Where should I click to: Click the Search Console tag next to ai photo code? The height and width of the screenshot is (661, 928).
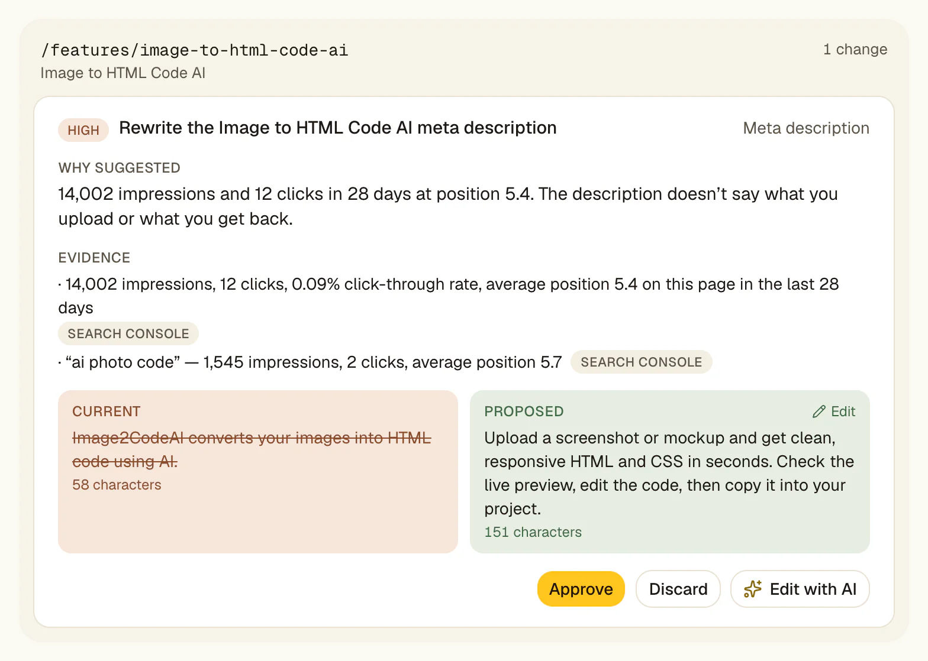[641, 362]
